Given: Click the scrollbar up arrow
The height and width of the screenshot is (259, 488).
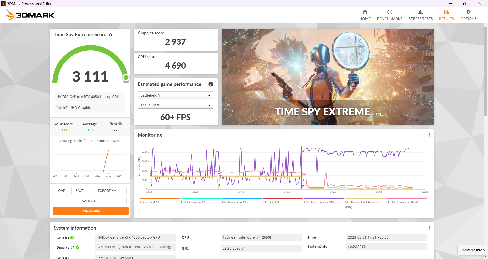Looking at the screenshot, I should pyautogui.click(x=486, y=25).
